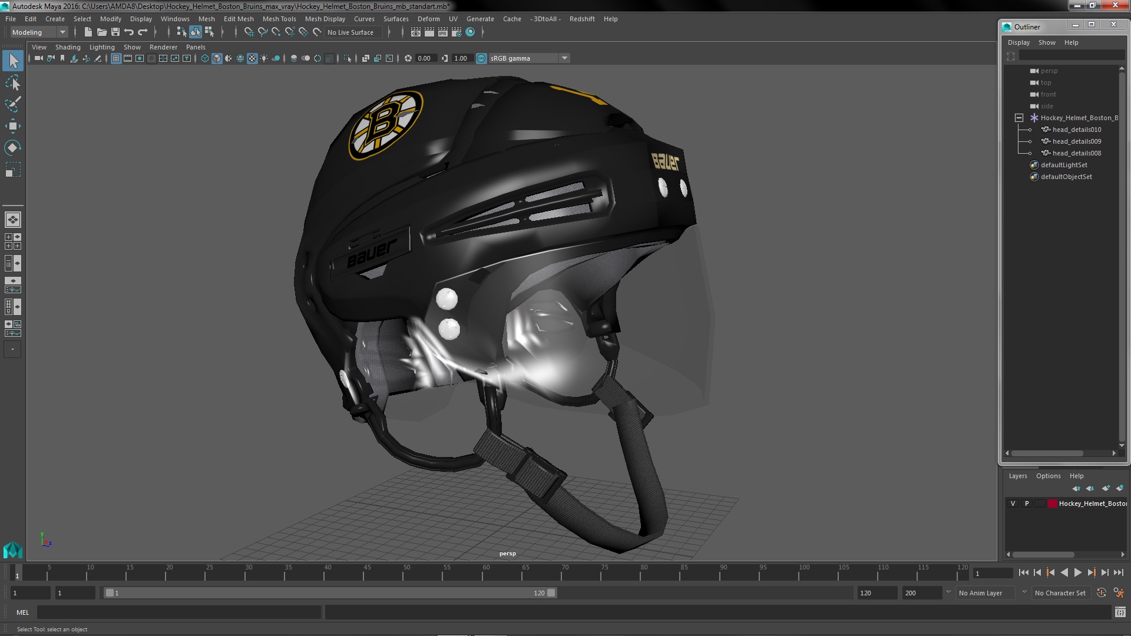Click the Outliner search field

coord(1072,55)
